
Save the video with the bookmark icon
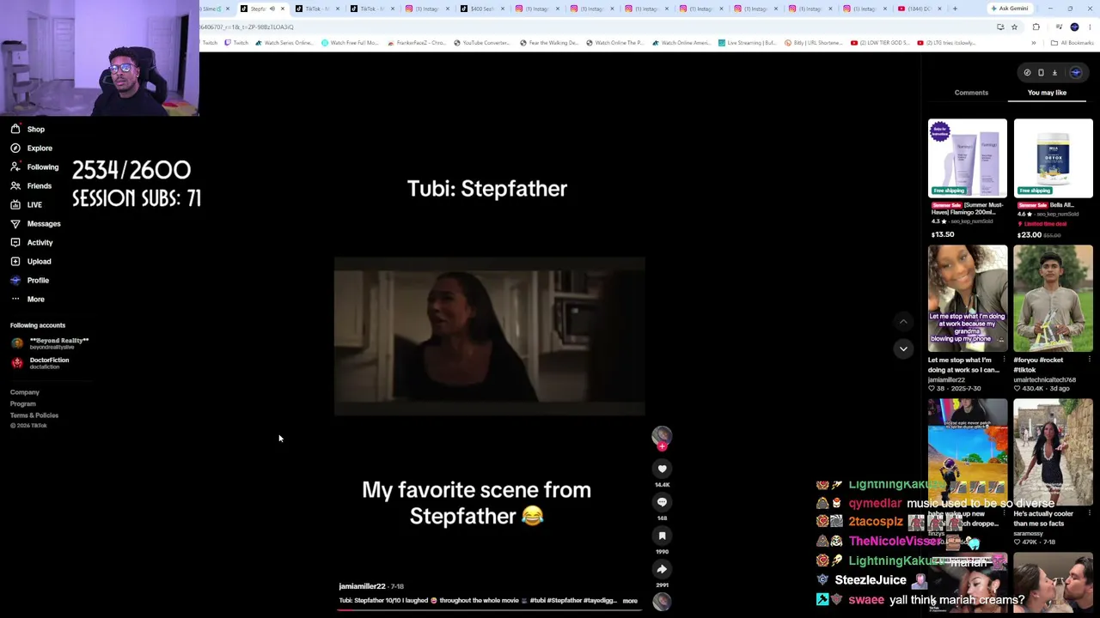pyautogui.click(x=662, y=536)
